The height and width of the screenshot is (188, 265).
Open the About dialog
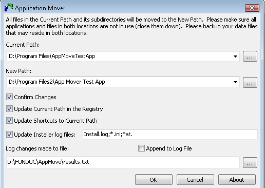[237, 180]
